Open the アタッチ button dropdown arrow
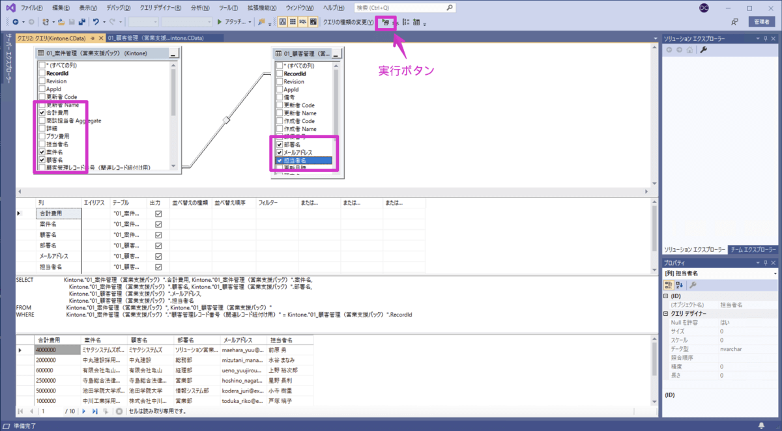The height and width of the screenshot is (431, 782). pos(250,22)
